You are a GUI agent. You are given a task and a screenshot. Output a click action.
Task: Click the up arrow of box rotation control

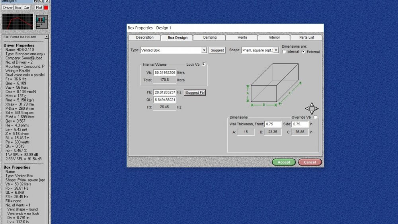click(x=312, y=104)
